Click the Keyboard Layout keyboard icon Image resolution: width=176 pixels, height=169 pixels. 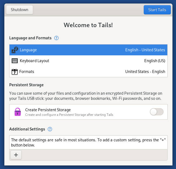coord(15,61)
